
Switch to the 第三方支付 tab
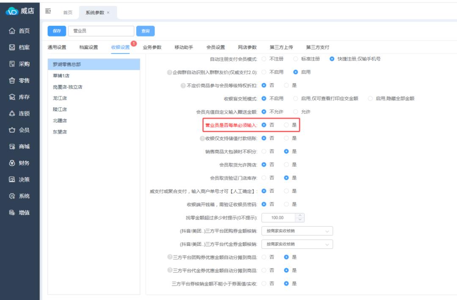[317, 47]
